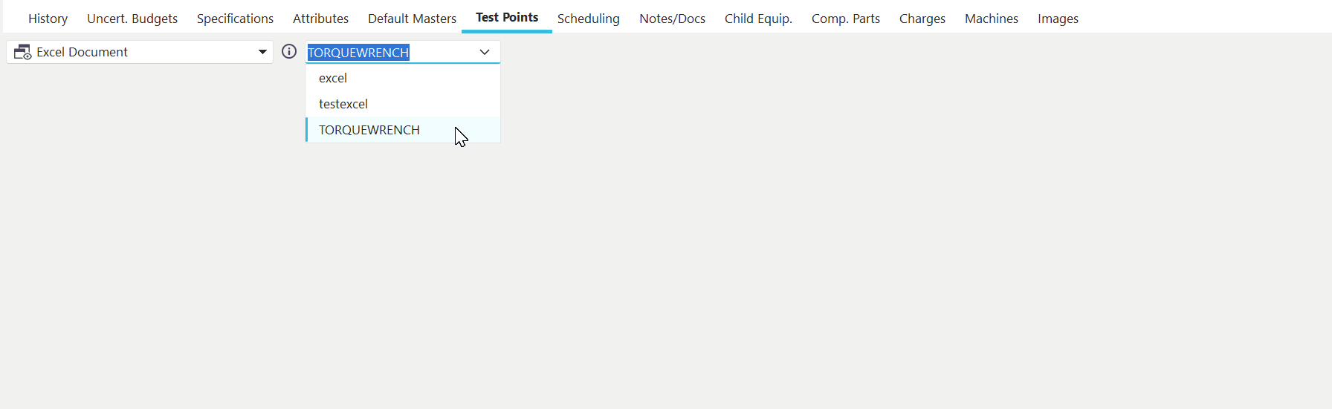
Task: Collapse the TORQUEWRENCH combo box chevron
Action: [485, 52]
